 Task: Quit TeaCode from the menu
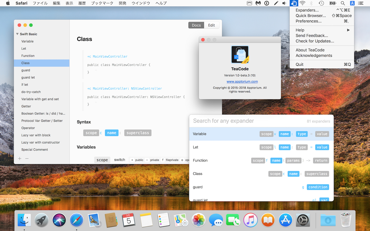pyautogui.click(x=322, y=64)
